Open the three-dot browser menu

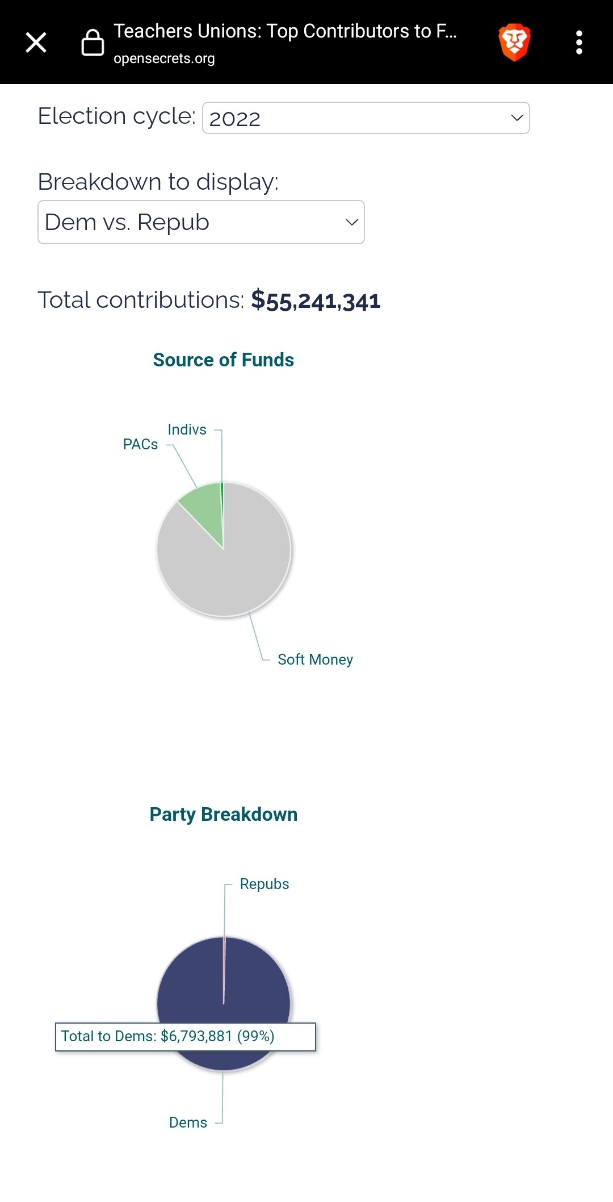579,42
